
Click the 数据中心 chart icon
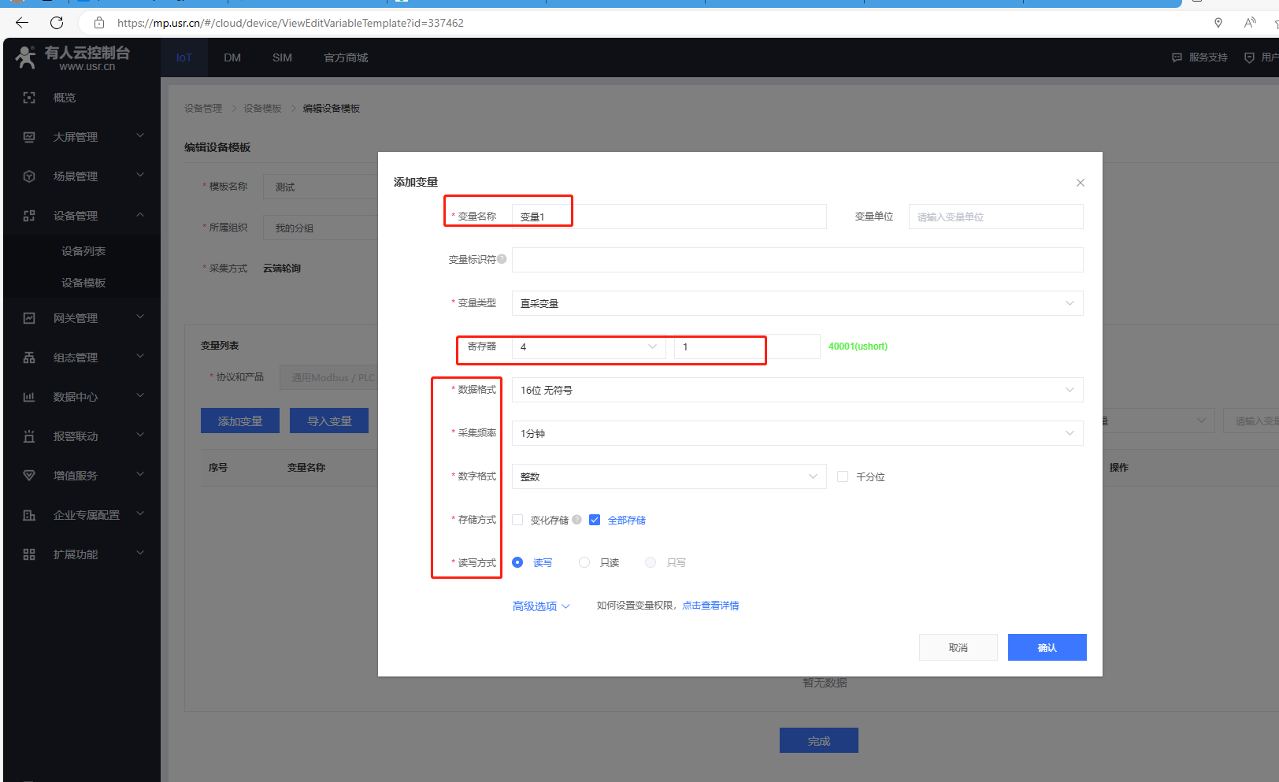pyautogui.click(x=29, y=397)
